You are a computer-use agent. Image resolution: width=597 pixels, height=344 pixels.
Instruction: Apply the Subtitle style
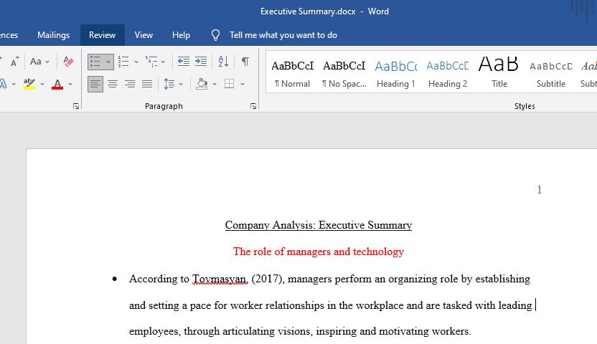[551, 73]
